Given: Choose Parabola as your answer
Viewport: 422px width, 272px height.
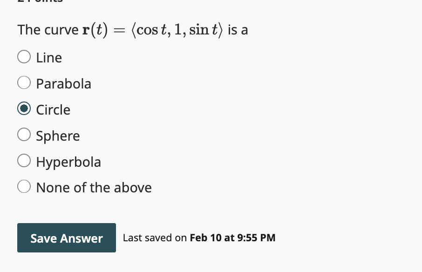Looking at the screenshot, I should 24,82.
